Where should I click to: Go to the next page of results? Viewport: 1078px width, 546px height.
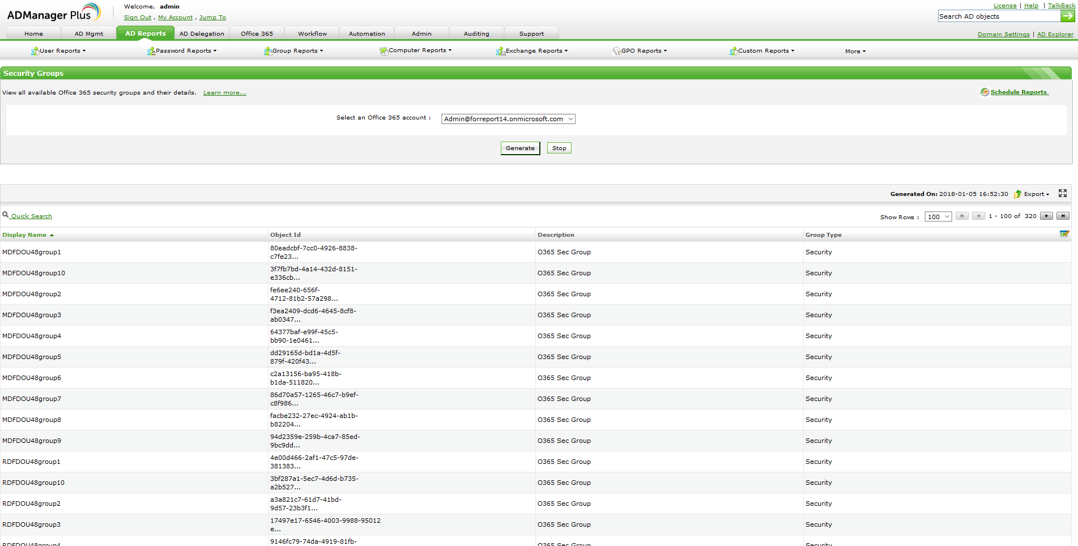click(1046, 216)
